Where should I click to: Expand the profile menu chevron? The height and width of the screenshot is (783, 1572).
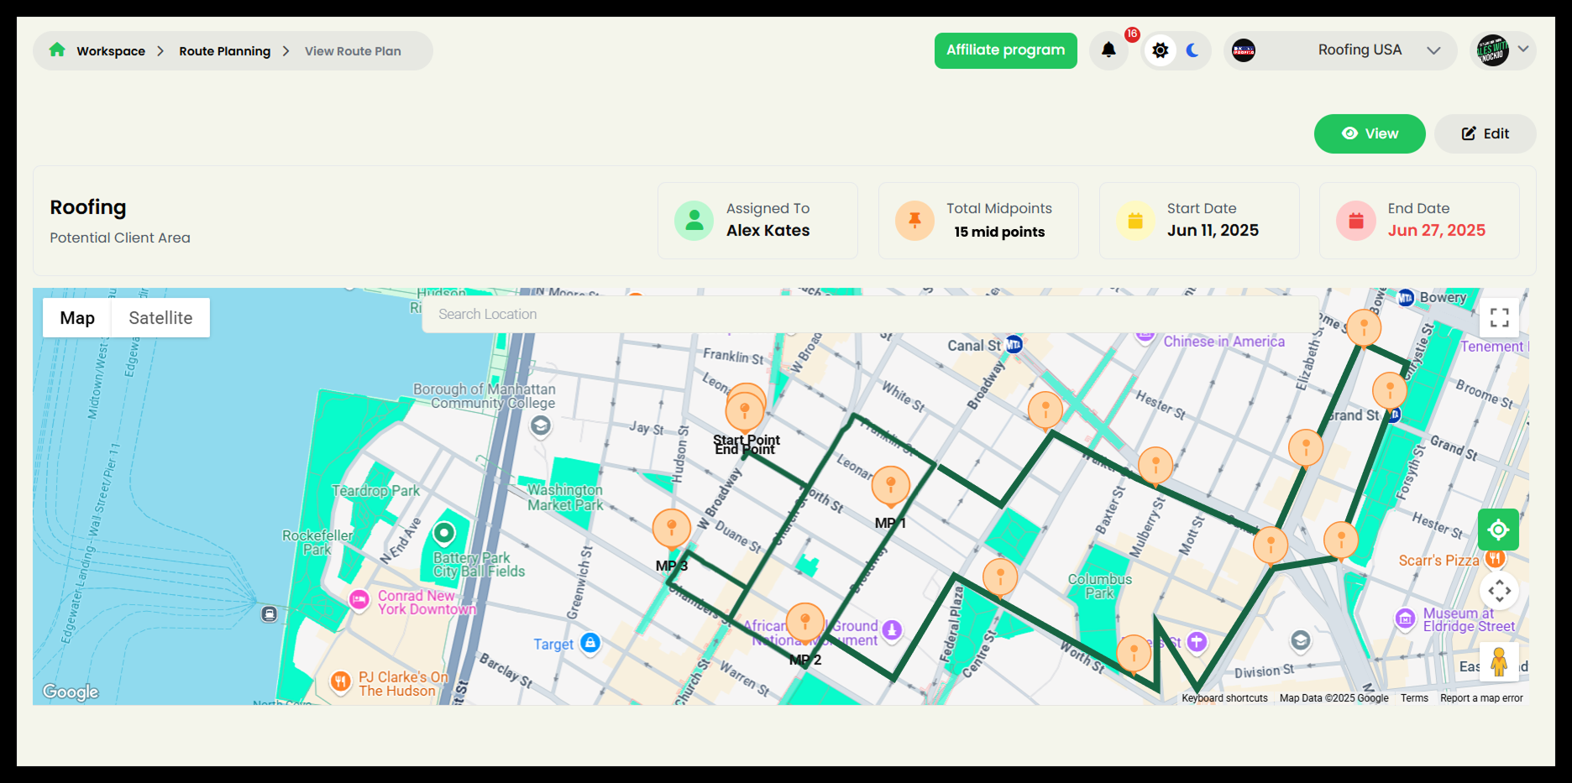(x=1523, y=49)
